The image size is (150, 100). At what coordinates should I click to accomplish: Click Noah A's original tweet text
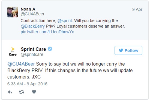pos(73,26)
